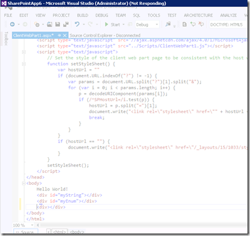The width and height of the screenshot is (250, 236).
Task: Click the Navigate Forward arrow icon
Action: click(25, 24)
